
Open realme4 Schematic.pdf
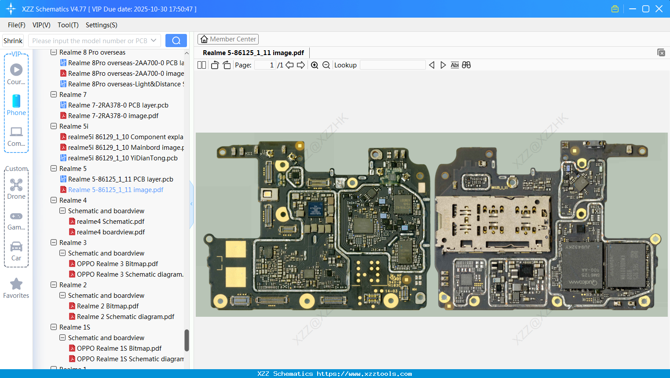(x=110, y=222)
